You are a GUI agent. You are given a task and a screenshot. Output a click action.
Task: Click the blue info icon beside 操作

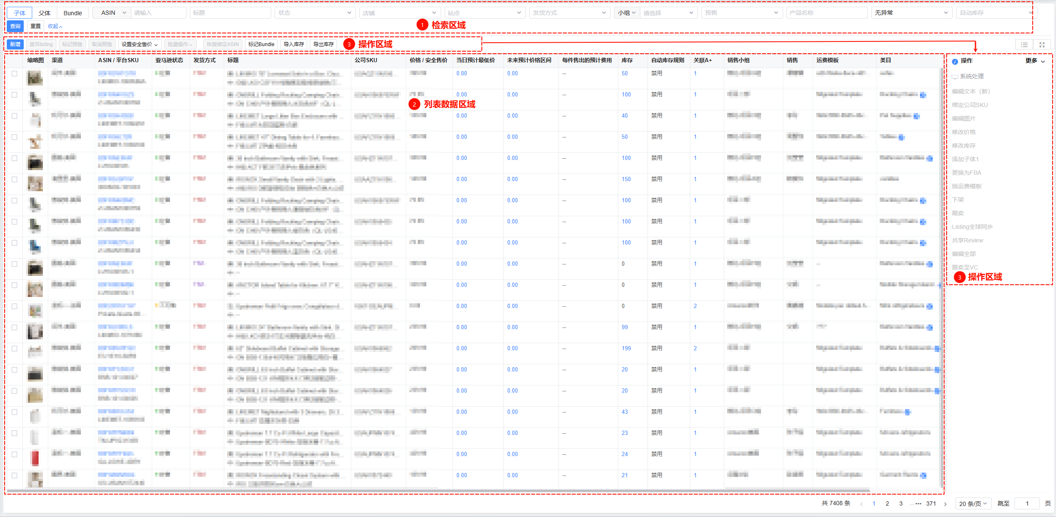point(955,61)
